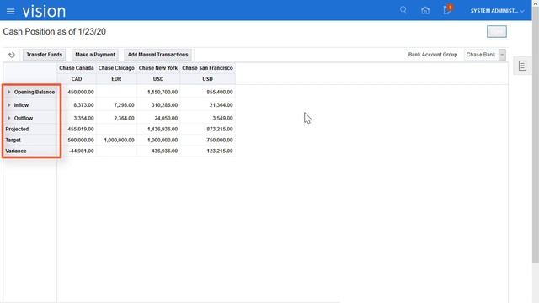The height and width of the screenshot is (303, 539).
Task: Click the Projected row label
Action: [x=17, y=129]
